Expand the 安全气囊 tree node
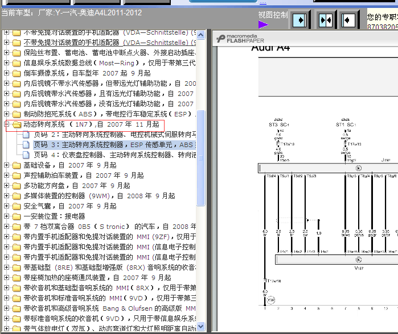Screen dimensions: 398x334 tap(7, 206)
